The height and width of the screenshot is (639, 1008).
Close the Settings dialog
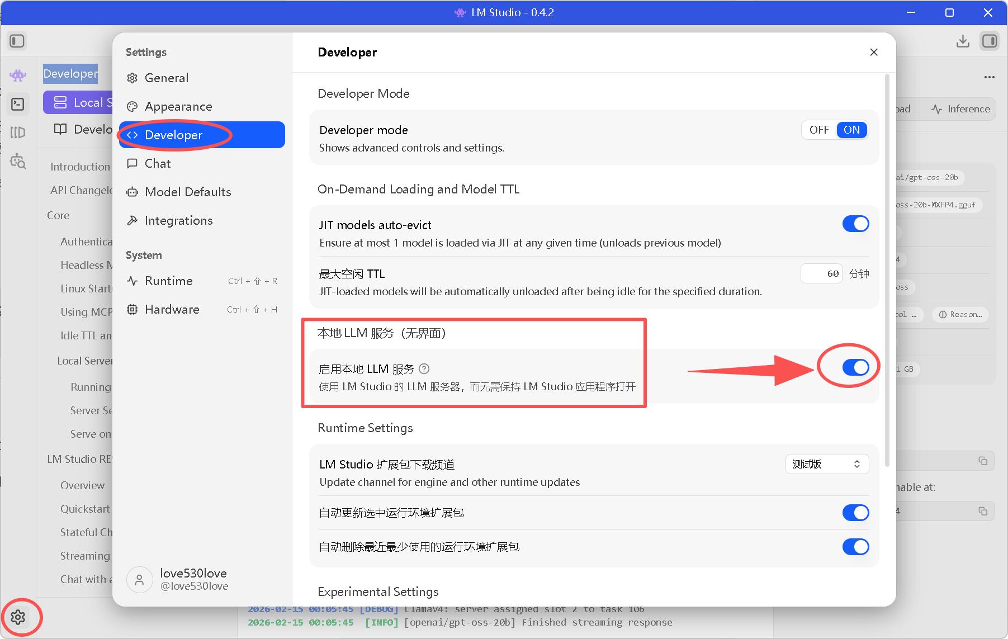click(874, 52)
